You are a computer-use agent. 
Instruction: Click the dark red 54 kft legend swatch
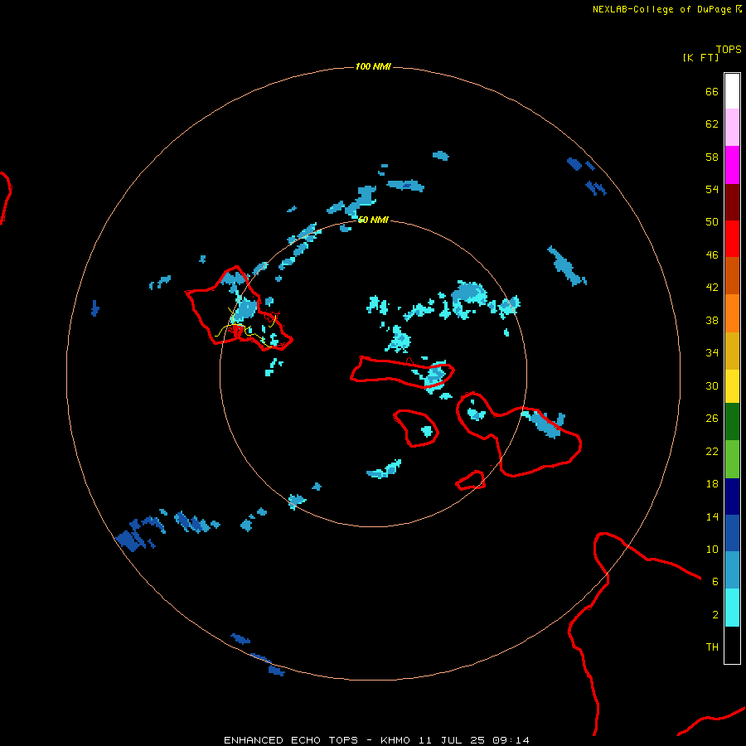[x=732, y=202]
